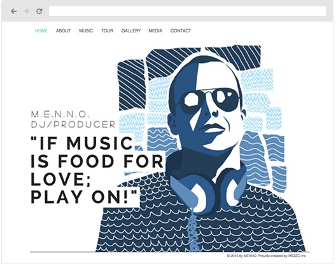Open the CONTACT page
Screen dimensions: 336x266
point(181,31)
